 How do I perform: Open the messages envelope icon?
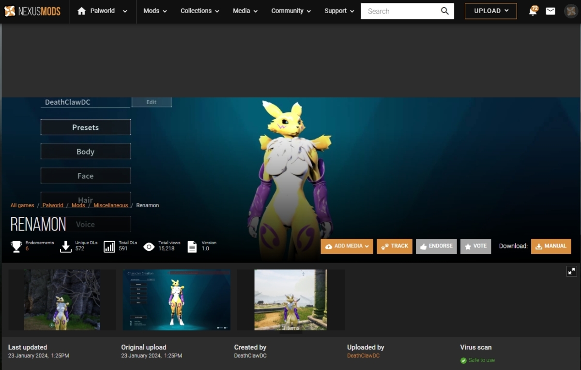coord(550,11)
